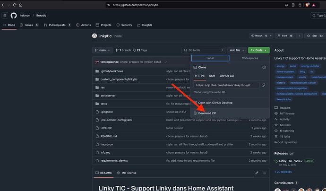This screenshot has width=326, height=191.
Task: Open the GitHub hamburger navigation menu
Action: [5, 16]
